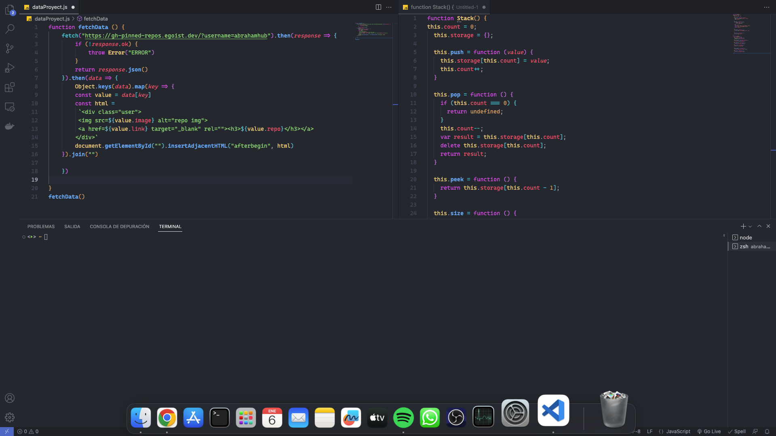Viewport: 776px width, 436px height.
Task: Open Terminal app from the Dock
Action: coord(219,417)
